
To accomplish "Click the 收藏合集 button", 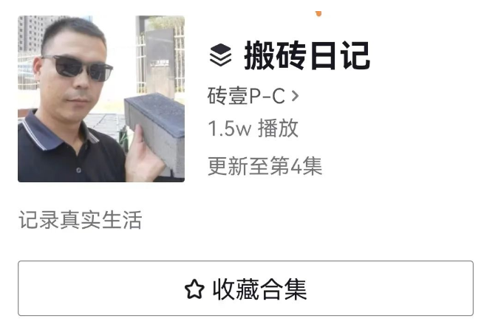I will coord(245,289).
